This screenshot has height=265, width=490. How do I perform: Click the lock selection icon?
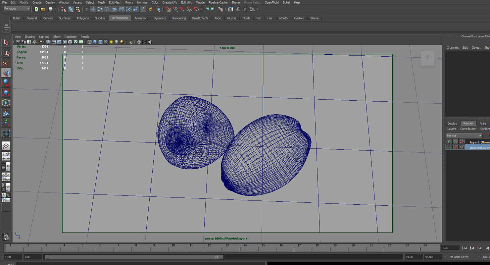click(151, 9)
